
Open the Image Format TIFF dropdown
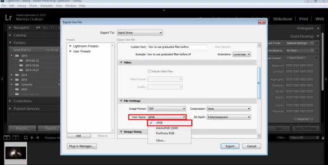coord(167,109)
